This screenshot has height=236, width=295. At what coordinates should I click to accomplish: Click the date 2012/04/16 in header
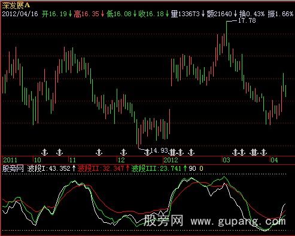pos(20,14)
